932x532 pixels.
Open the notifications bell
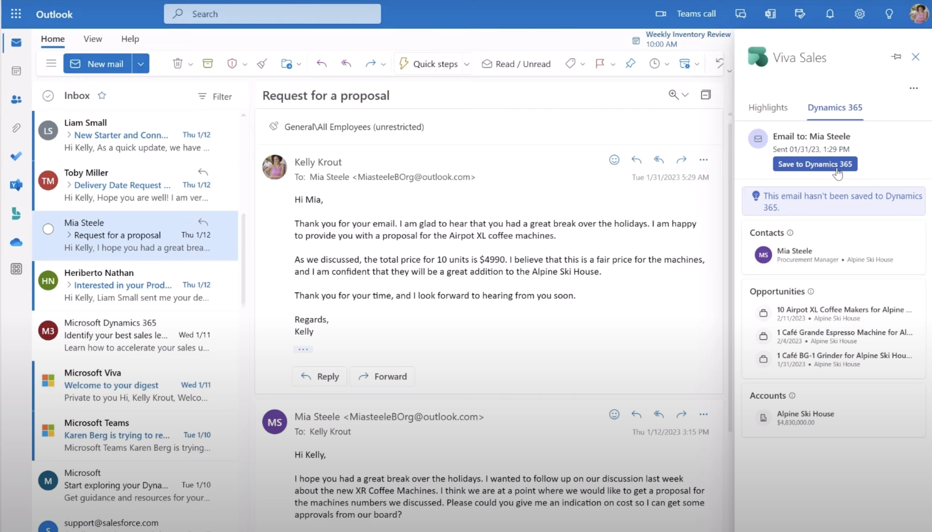pyautogui.click(x=830, y=14)
